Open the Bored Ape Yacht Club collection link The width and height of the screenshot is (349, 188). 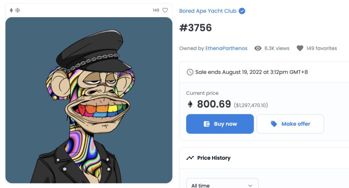coord(208,11)
